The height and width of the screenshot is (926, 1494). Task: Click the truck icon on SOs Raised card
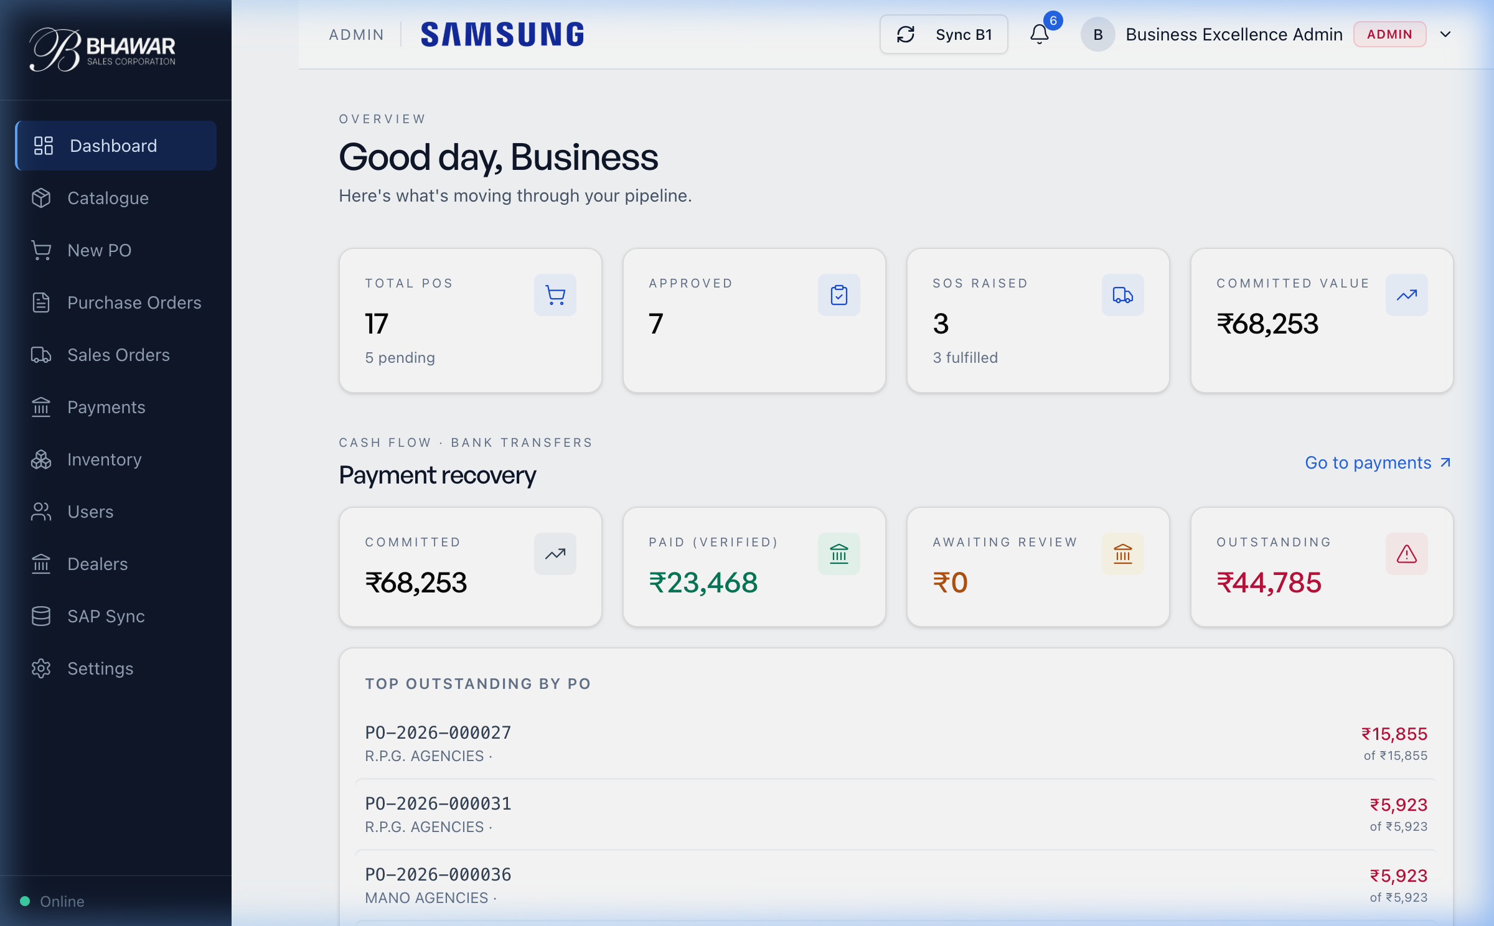[x=1123, y=295]
